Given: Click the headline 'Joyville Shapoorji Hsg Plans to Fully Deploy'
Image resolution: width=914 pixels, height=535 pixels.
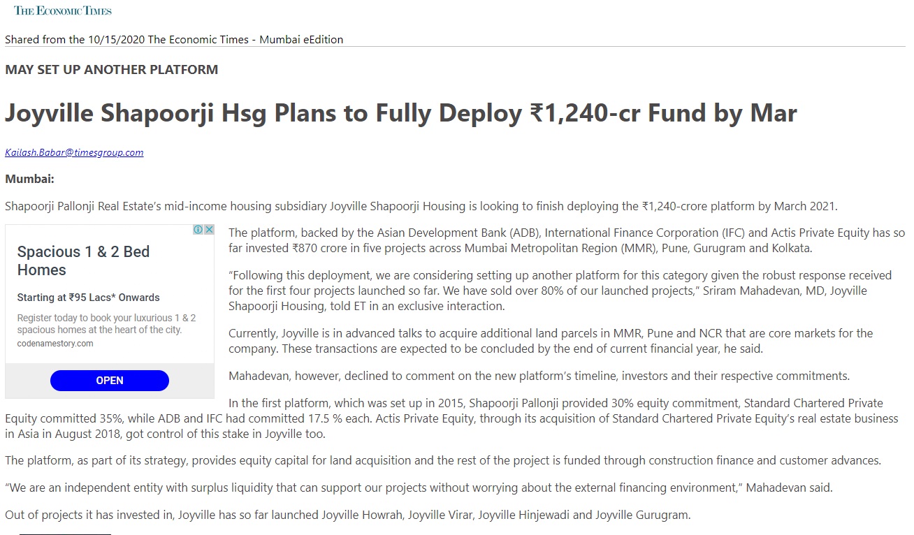Looking at the screenshot, I should click(x=401, y=113).
